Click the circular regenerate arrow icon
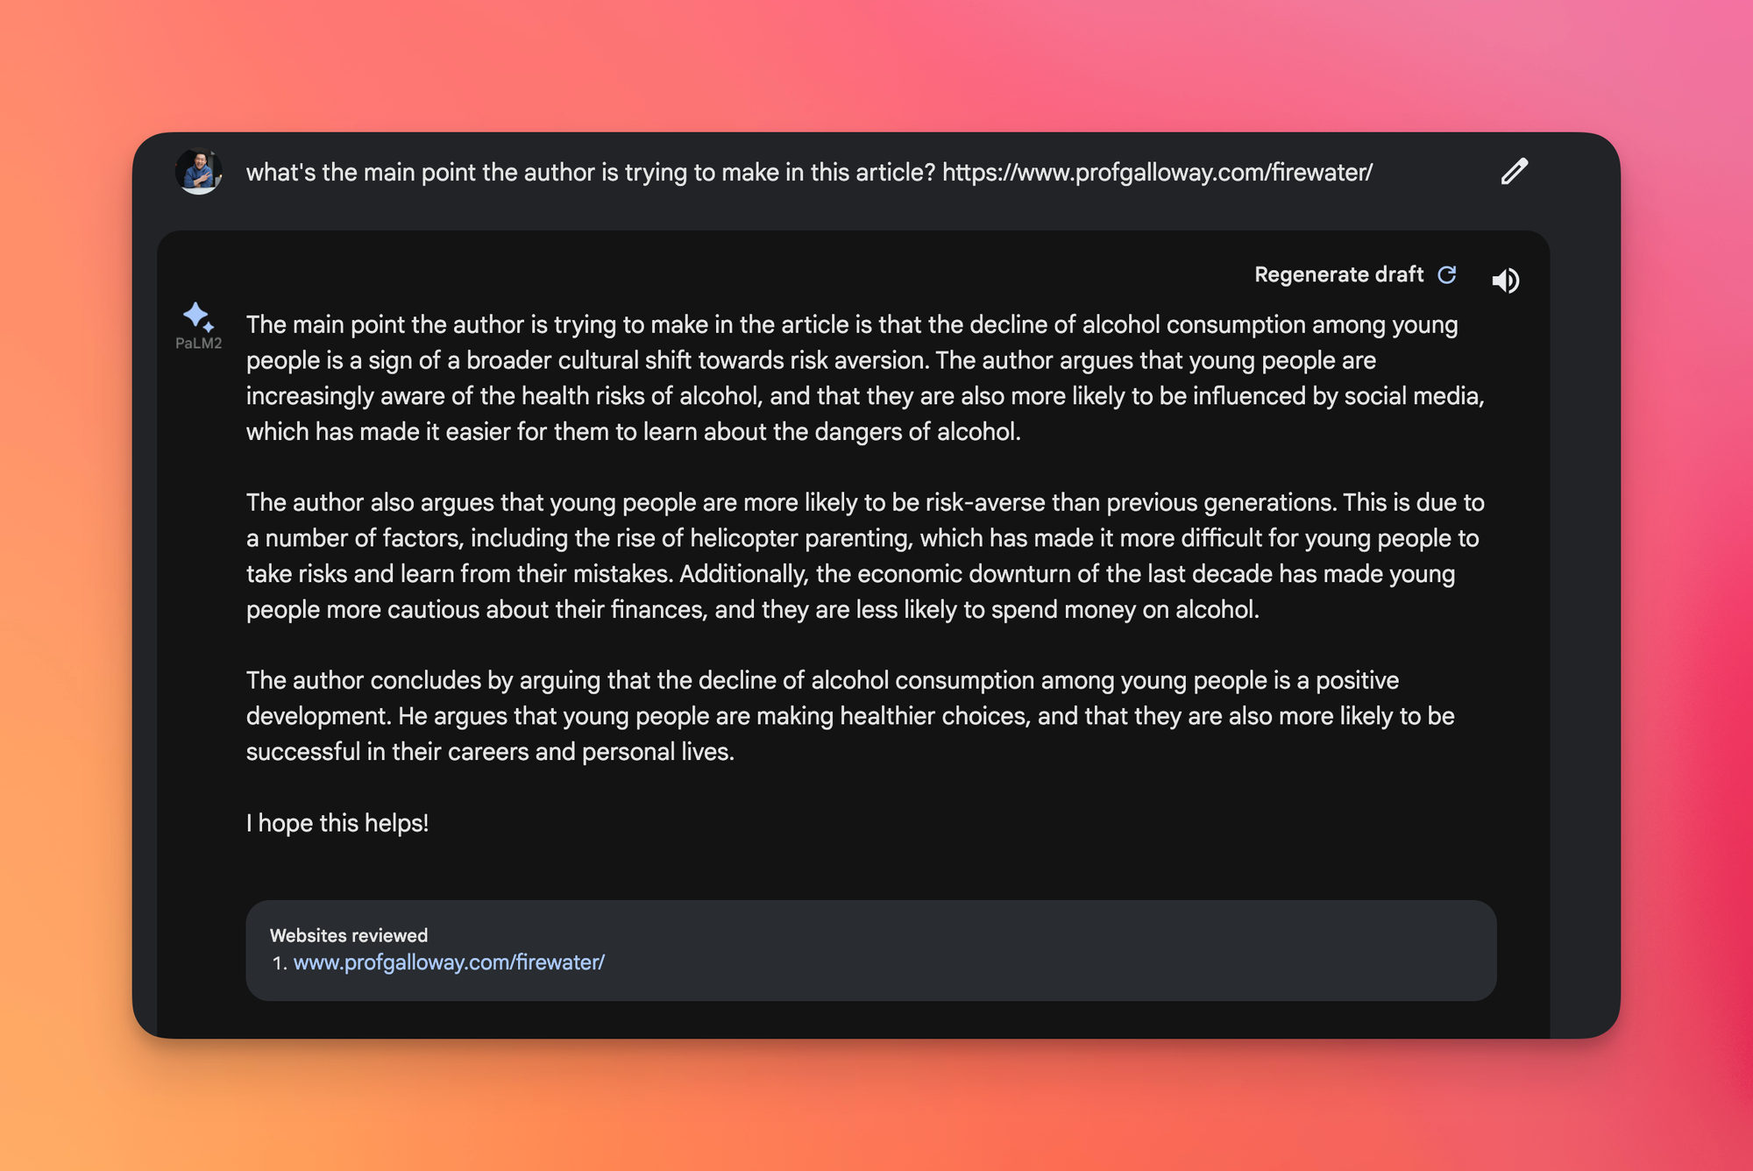The width and height of the screenshot is (1753, 1171). pyautogui.click(x=1447, y=275)
